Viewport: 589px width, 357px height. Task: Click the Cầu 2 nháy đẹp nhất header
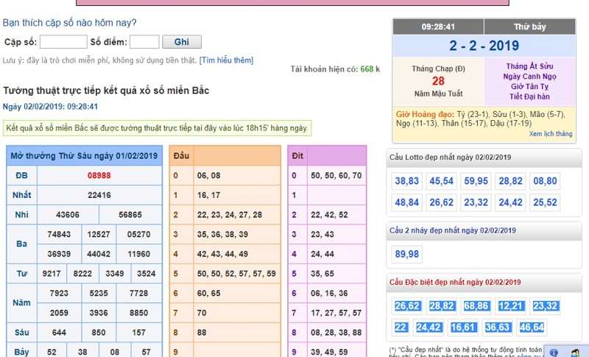(484, 230)
